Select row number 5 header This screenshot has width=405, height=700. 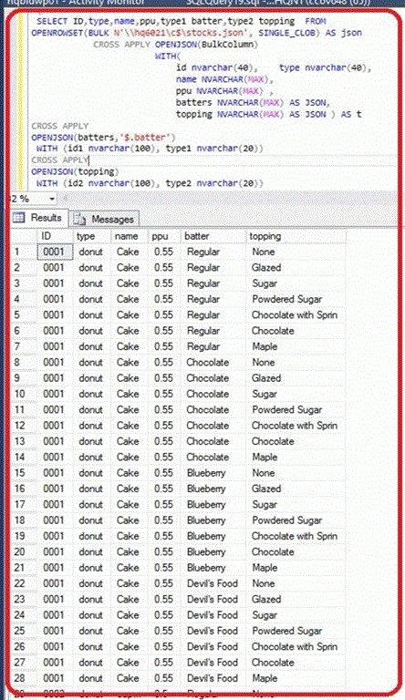pos(23,314)
